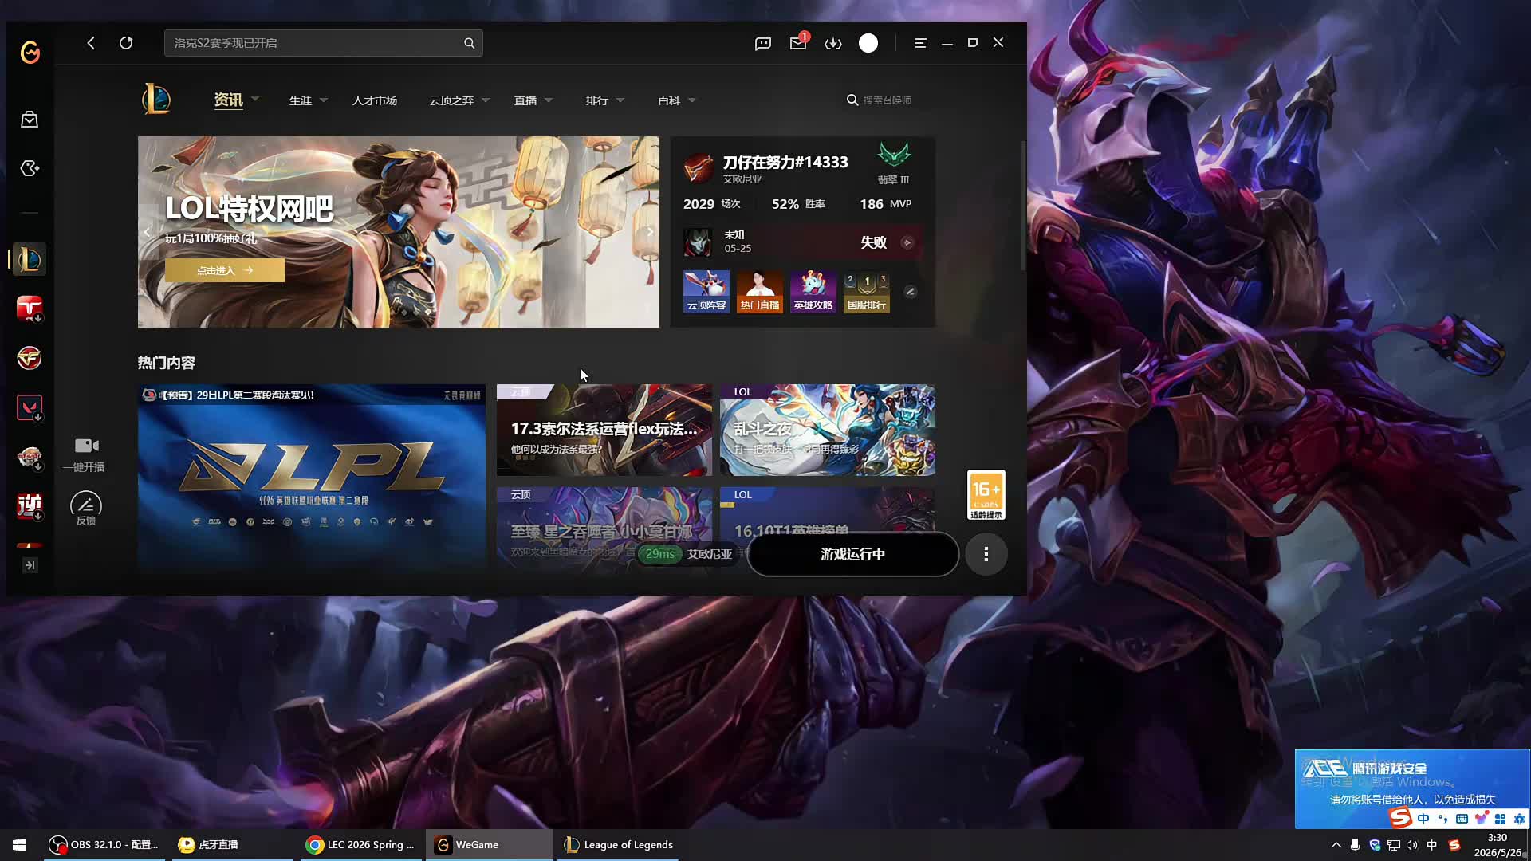Open the WeGame home logo icon
The height and width of the screenshot is (861, 1531).
click(30, 53)
